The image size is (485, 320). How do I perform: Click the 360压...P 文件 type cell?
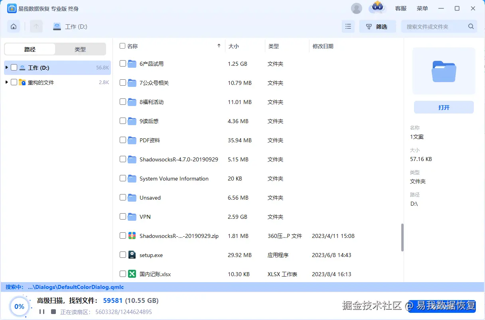pyautogui.click(x=285, y=236)
